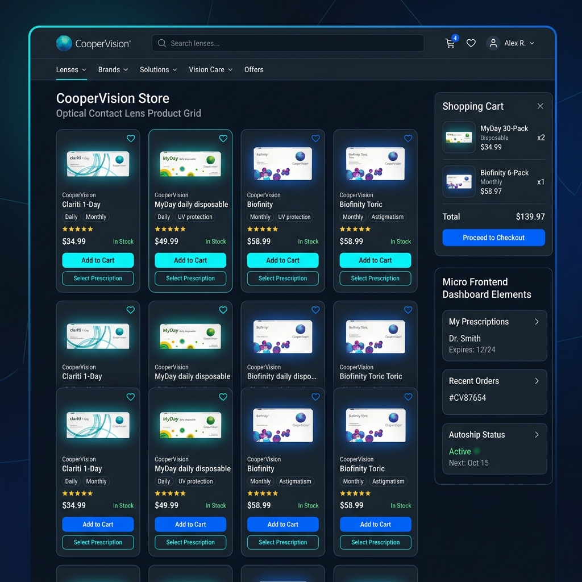The width and height of the screenshot is (582, 582).
Task: Click Select Prescription below cyan Clariti Add to Cart
Action: click(x=98, y=278)
